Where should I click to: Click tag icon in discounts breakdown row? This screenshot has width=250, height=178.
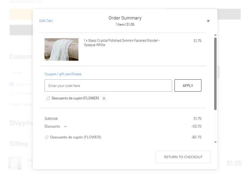point(47,137)
